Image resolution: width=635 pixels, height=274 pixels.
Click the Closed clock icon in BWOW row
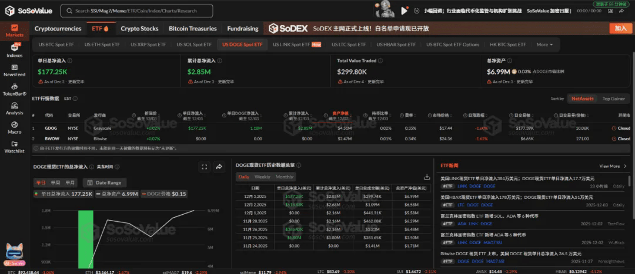614,138
